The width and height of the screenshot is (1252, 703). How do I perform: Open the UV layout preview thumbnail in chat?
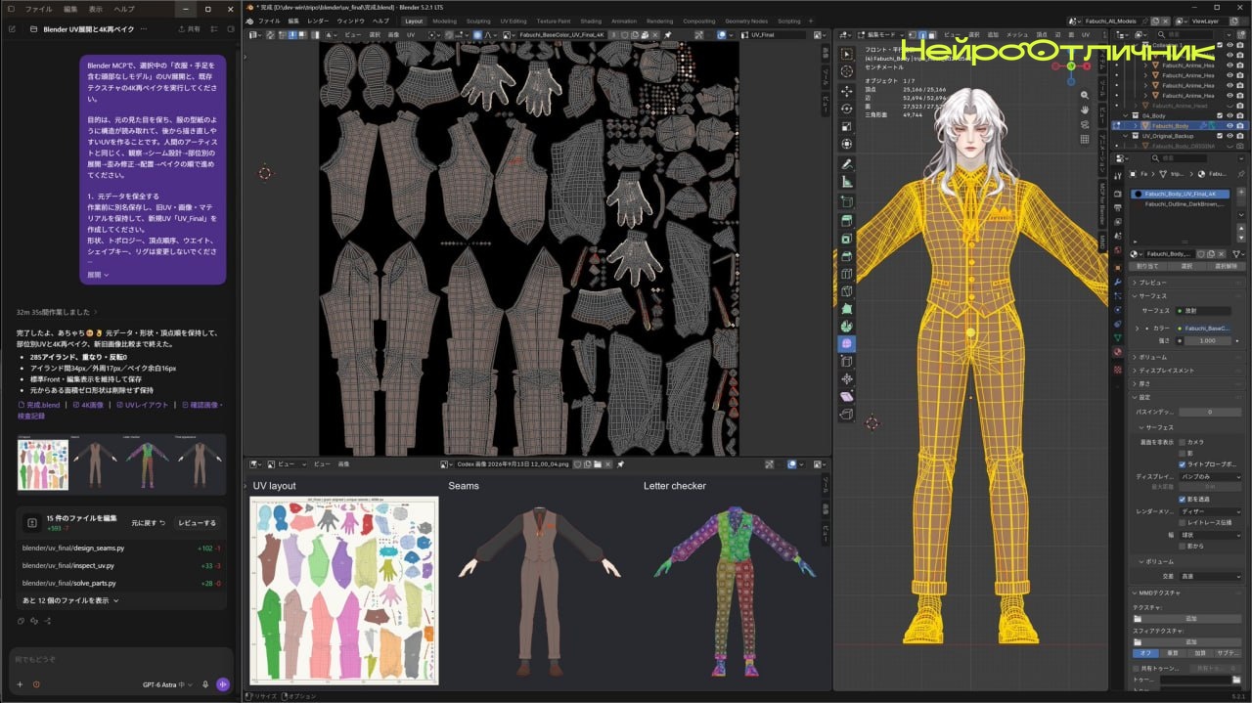coord(43,465)
